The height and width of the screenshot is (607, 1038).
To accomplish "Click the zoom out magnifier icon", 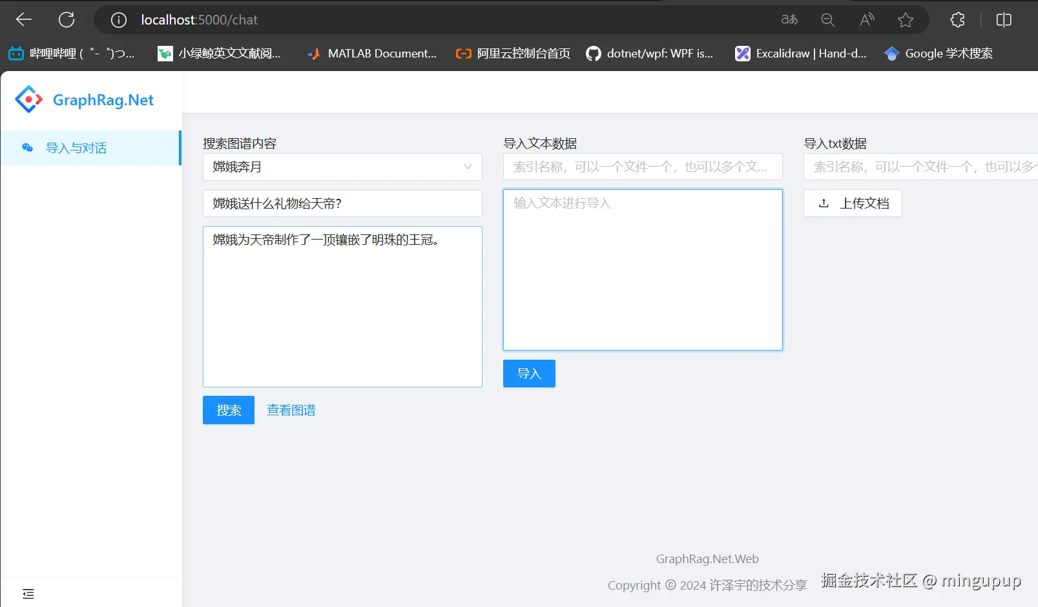I will pyautogui.click(x=827, y=20).
